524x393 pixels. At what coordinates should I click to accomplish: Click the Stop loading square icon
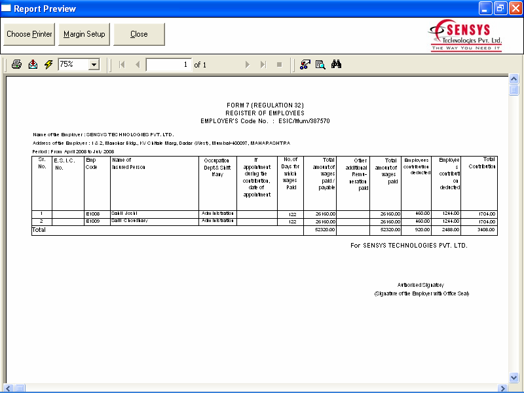pyautogui.click(x=280, y=64)
